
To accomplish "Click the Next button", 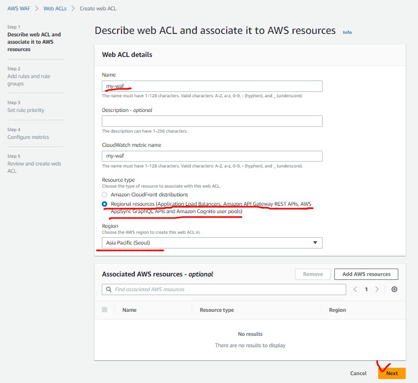I will 392,373.
